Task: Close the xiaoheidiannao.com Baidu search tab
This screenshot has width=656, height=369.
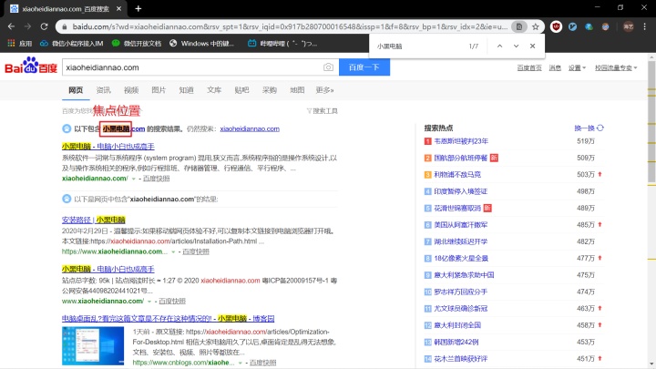Action: pos(118,8)
